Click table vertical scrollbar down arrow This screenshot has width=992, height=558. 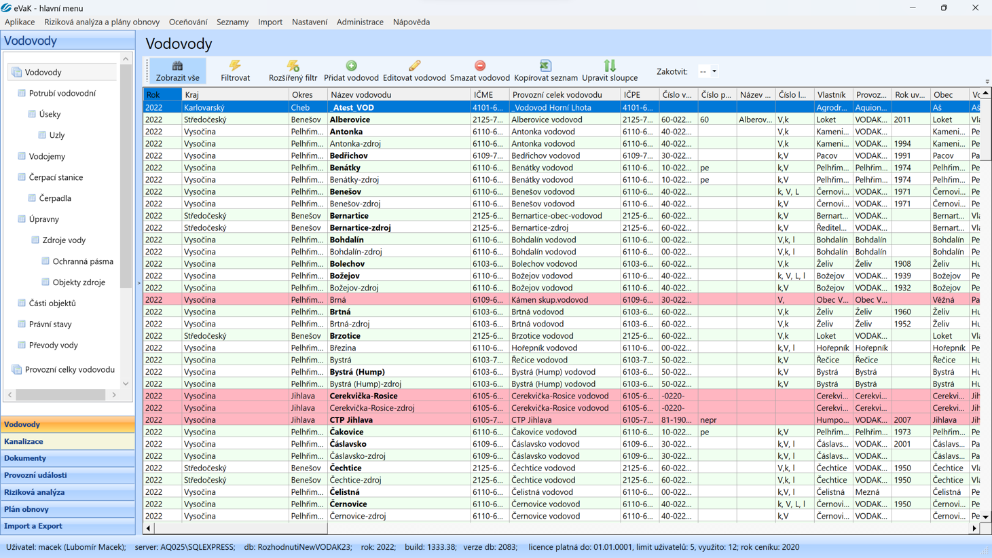(x=986, y=517)
